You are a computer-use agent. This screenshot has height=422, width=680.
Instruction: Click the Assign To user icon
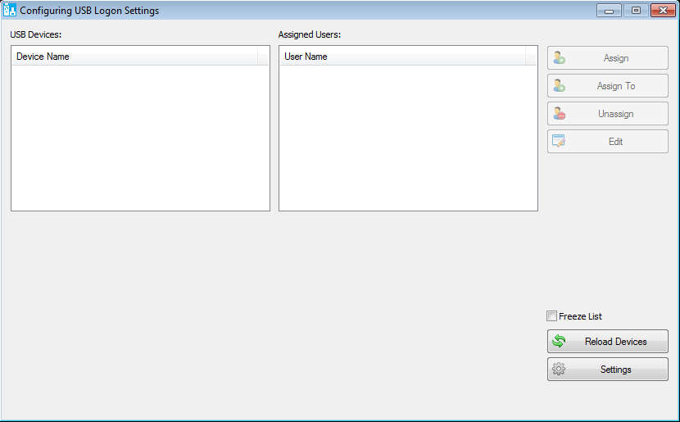point(559,86)
